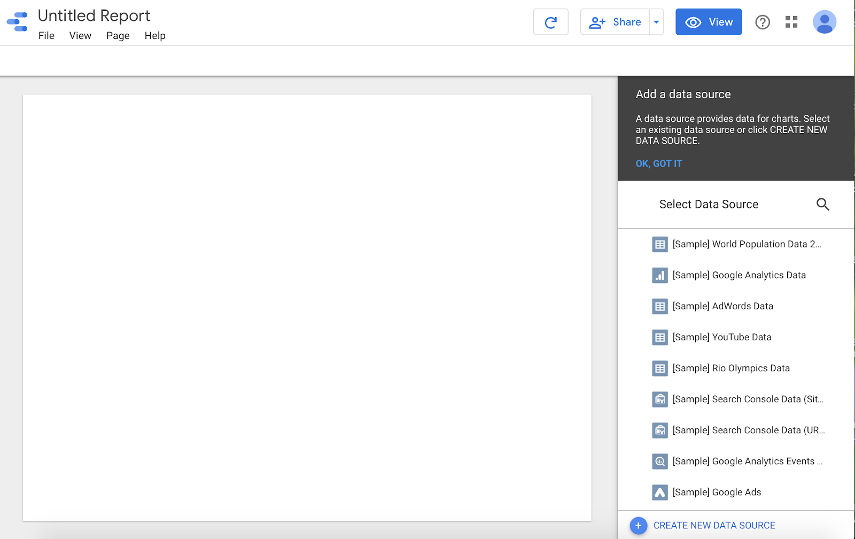Click the refresh data icon button
This screenshot has width=855, height=539.
pyautogui.click(x=550, y=22)
